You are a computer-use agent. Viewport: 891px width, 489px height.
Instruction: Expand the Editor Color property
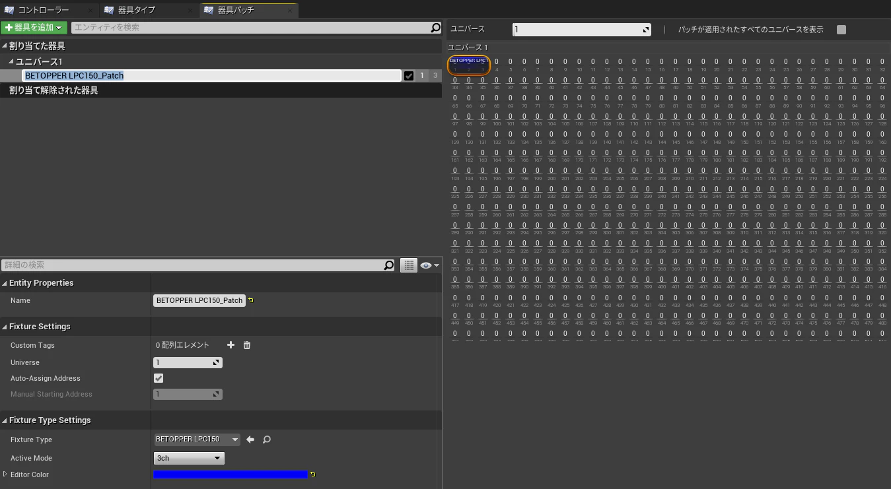click(x=5, y=474)
